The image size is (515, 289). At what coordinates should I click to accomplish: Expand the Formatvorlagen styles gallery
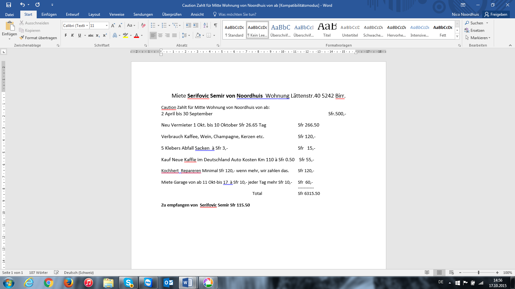click(457, 37)
